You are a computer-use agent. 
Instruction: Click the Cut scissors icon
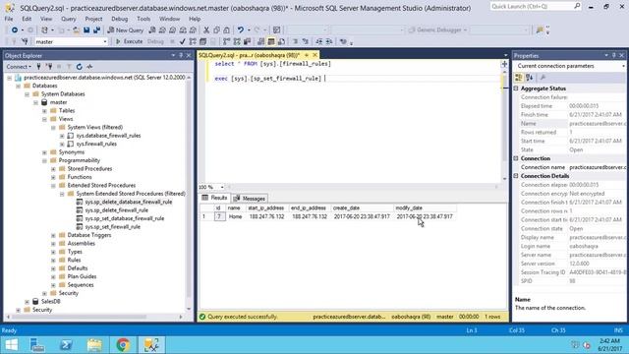coord(206,30)
